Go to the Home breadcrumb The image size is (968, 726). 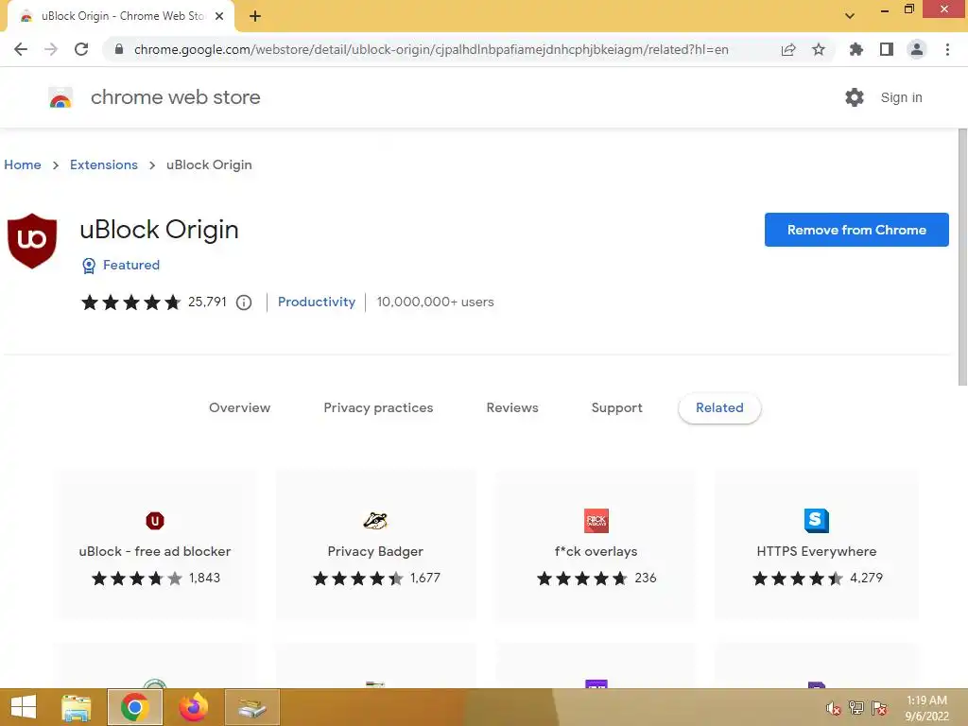[23, 164]
